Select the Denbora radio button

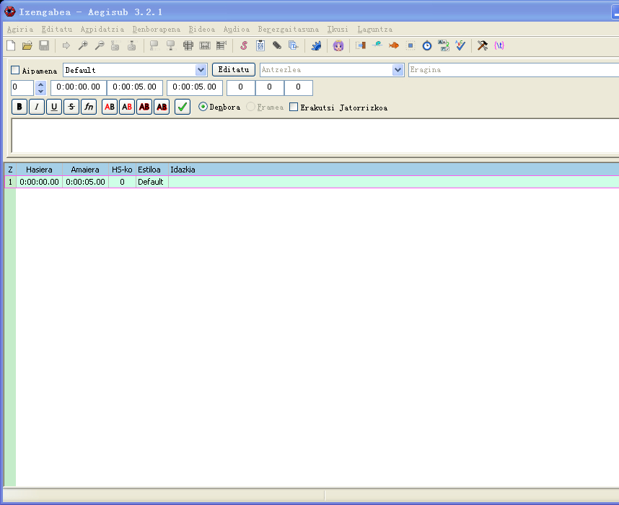[x=203, y=107]
